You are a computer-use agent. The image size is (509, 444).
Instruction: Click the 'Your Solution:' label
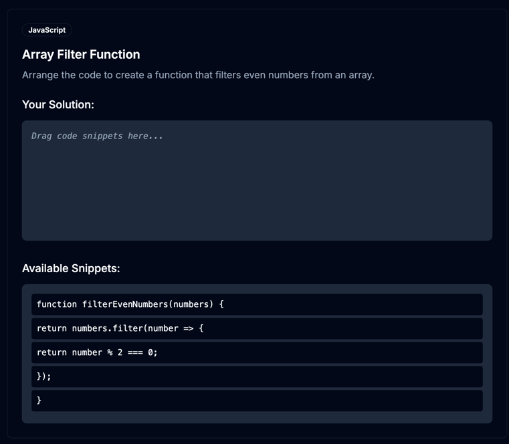tap(58, 105)
